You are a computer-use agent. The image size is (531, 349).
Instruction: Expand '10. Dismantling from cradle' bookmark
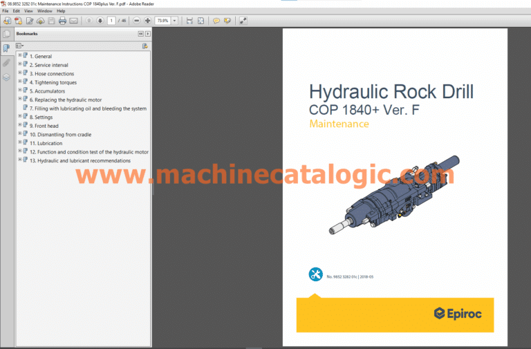coord(20,133)
